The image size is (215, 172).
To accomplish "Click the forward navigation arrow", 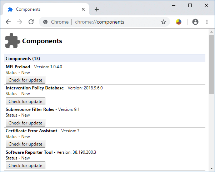I will point(20,22).
